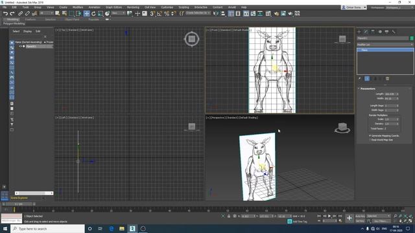Toggle the 3D Snaps icon
This screenshot has height=233, width=415.
click(x=152, y=14)
